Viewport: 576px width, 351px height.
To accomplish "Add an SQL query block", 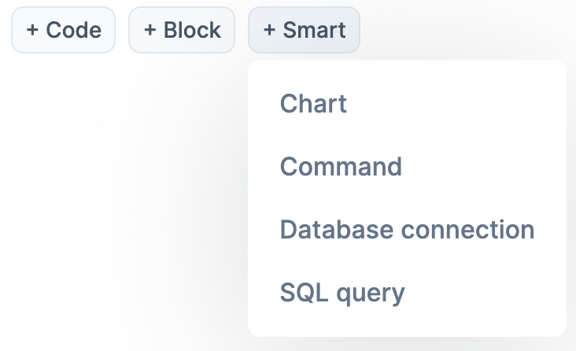I will click(342, 293).
